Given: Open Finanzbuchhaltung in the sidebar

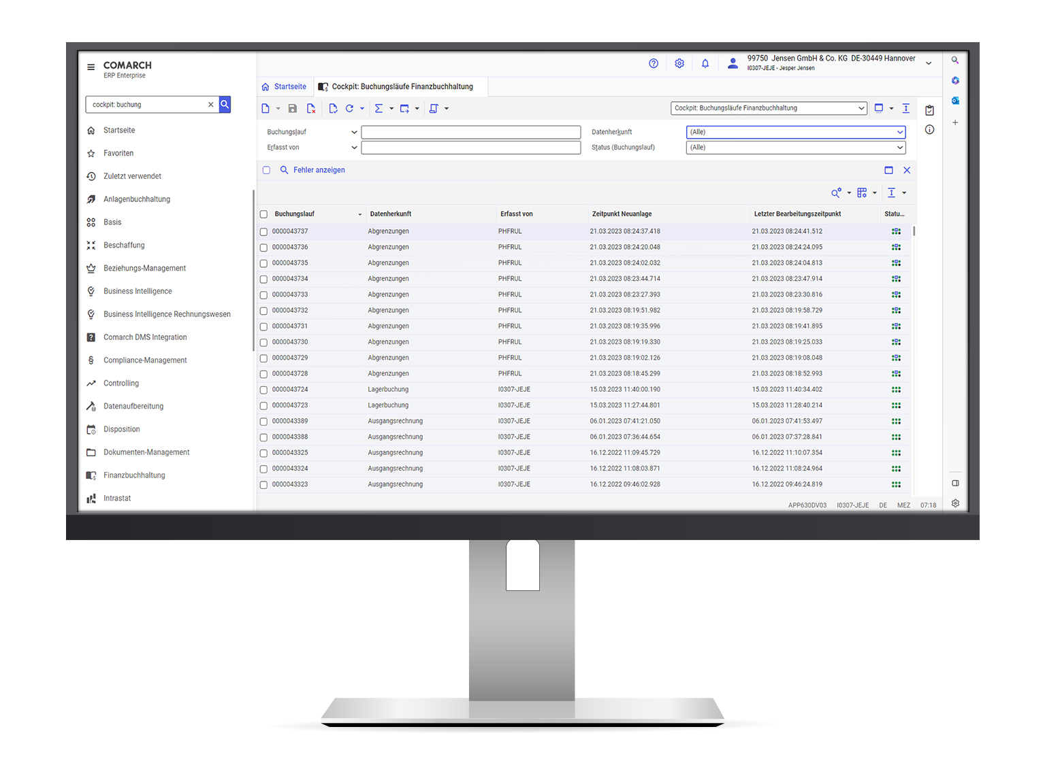Looking at the screenshot, I should point(134,476).
